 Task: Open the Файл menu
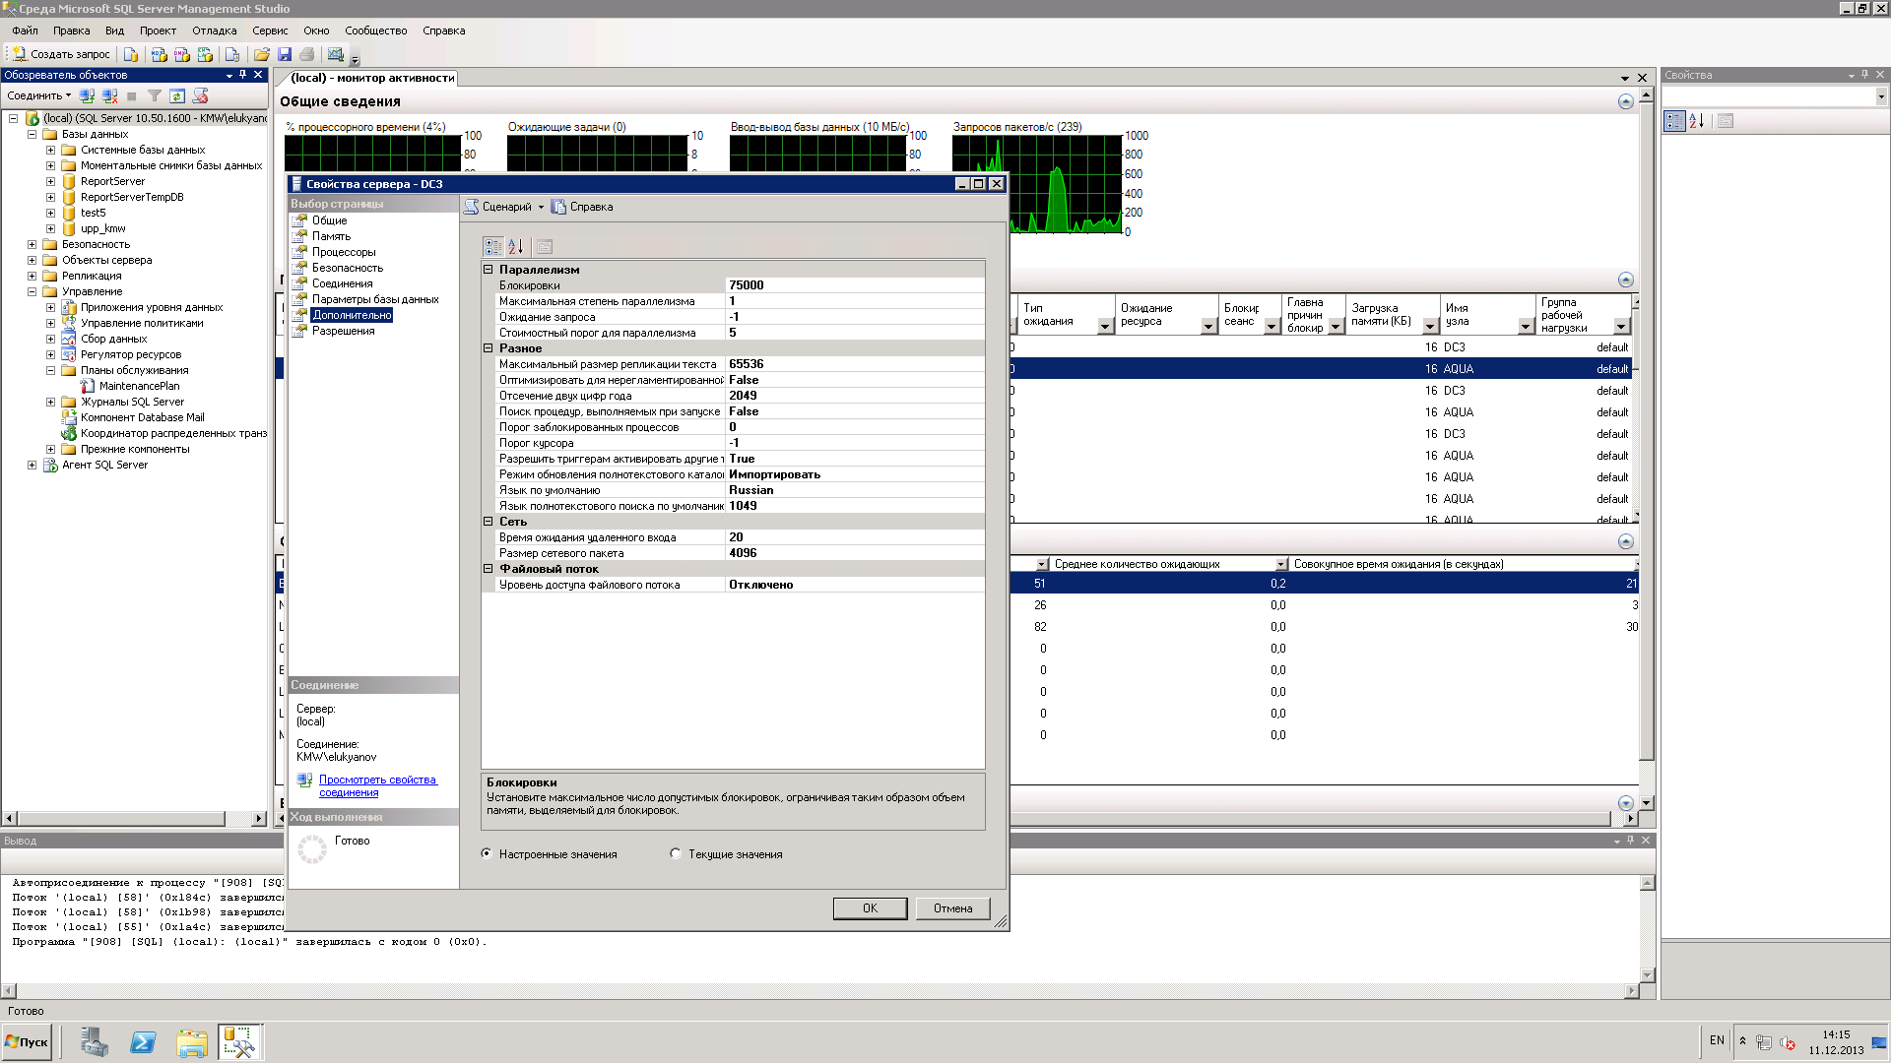[25, 31]
